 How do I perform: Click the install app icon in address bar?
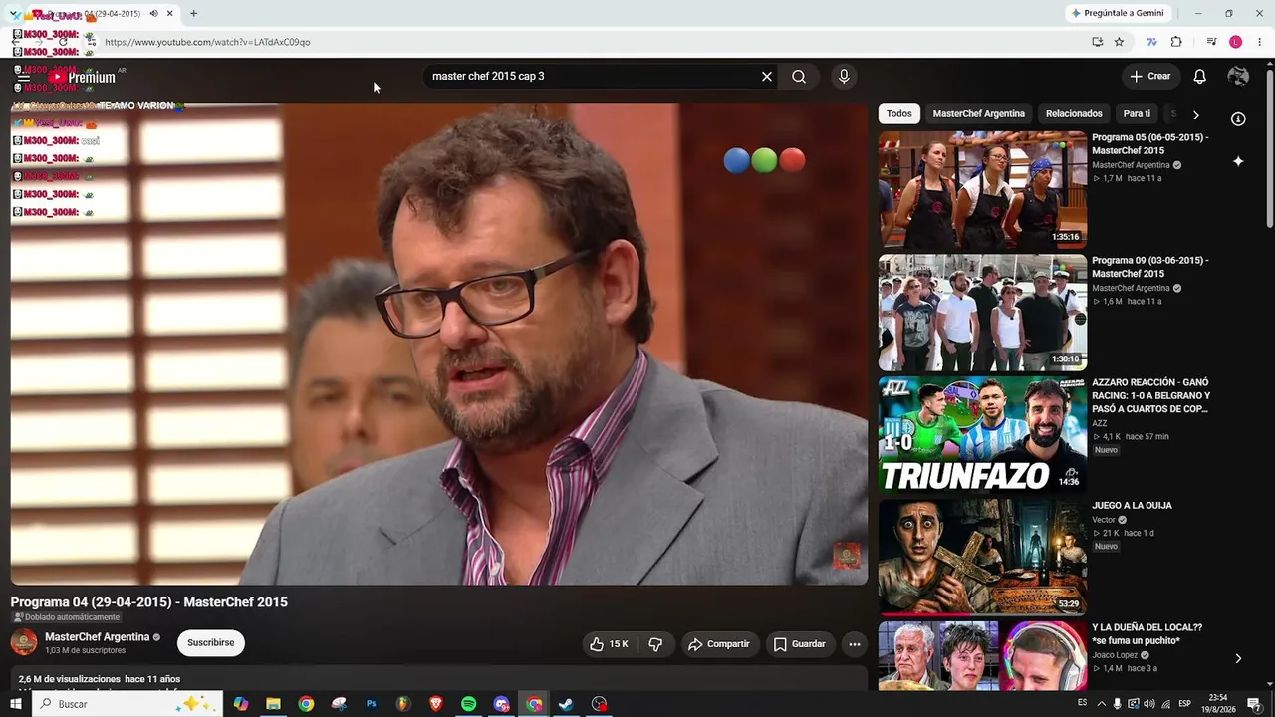coord(1097,42)
